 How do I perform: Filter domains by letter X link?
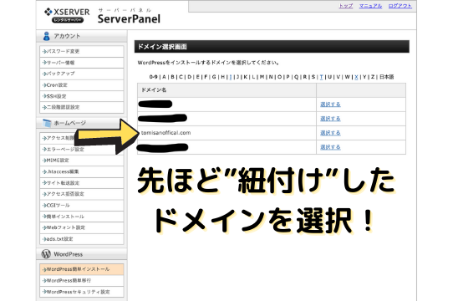(x=356, y=77)
